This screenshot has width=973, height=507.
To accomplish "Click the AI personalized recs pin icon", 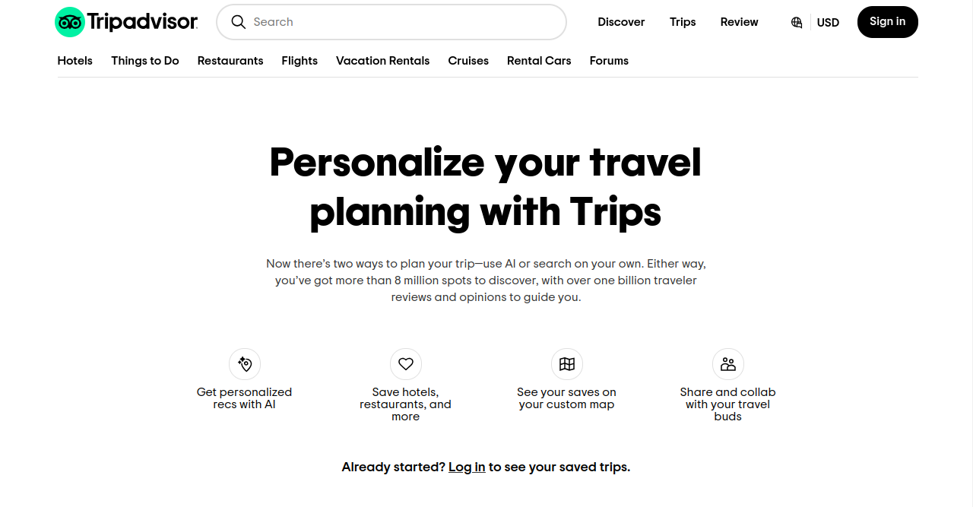I will (245, 364).
